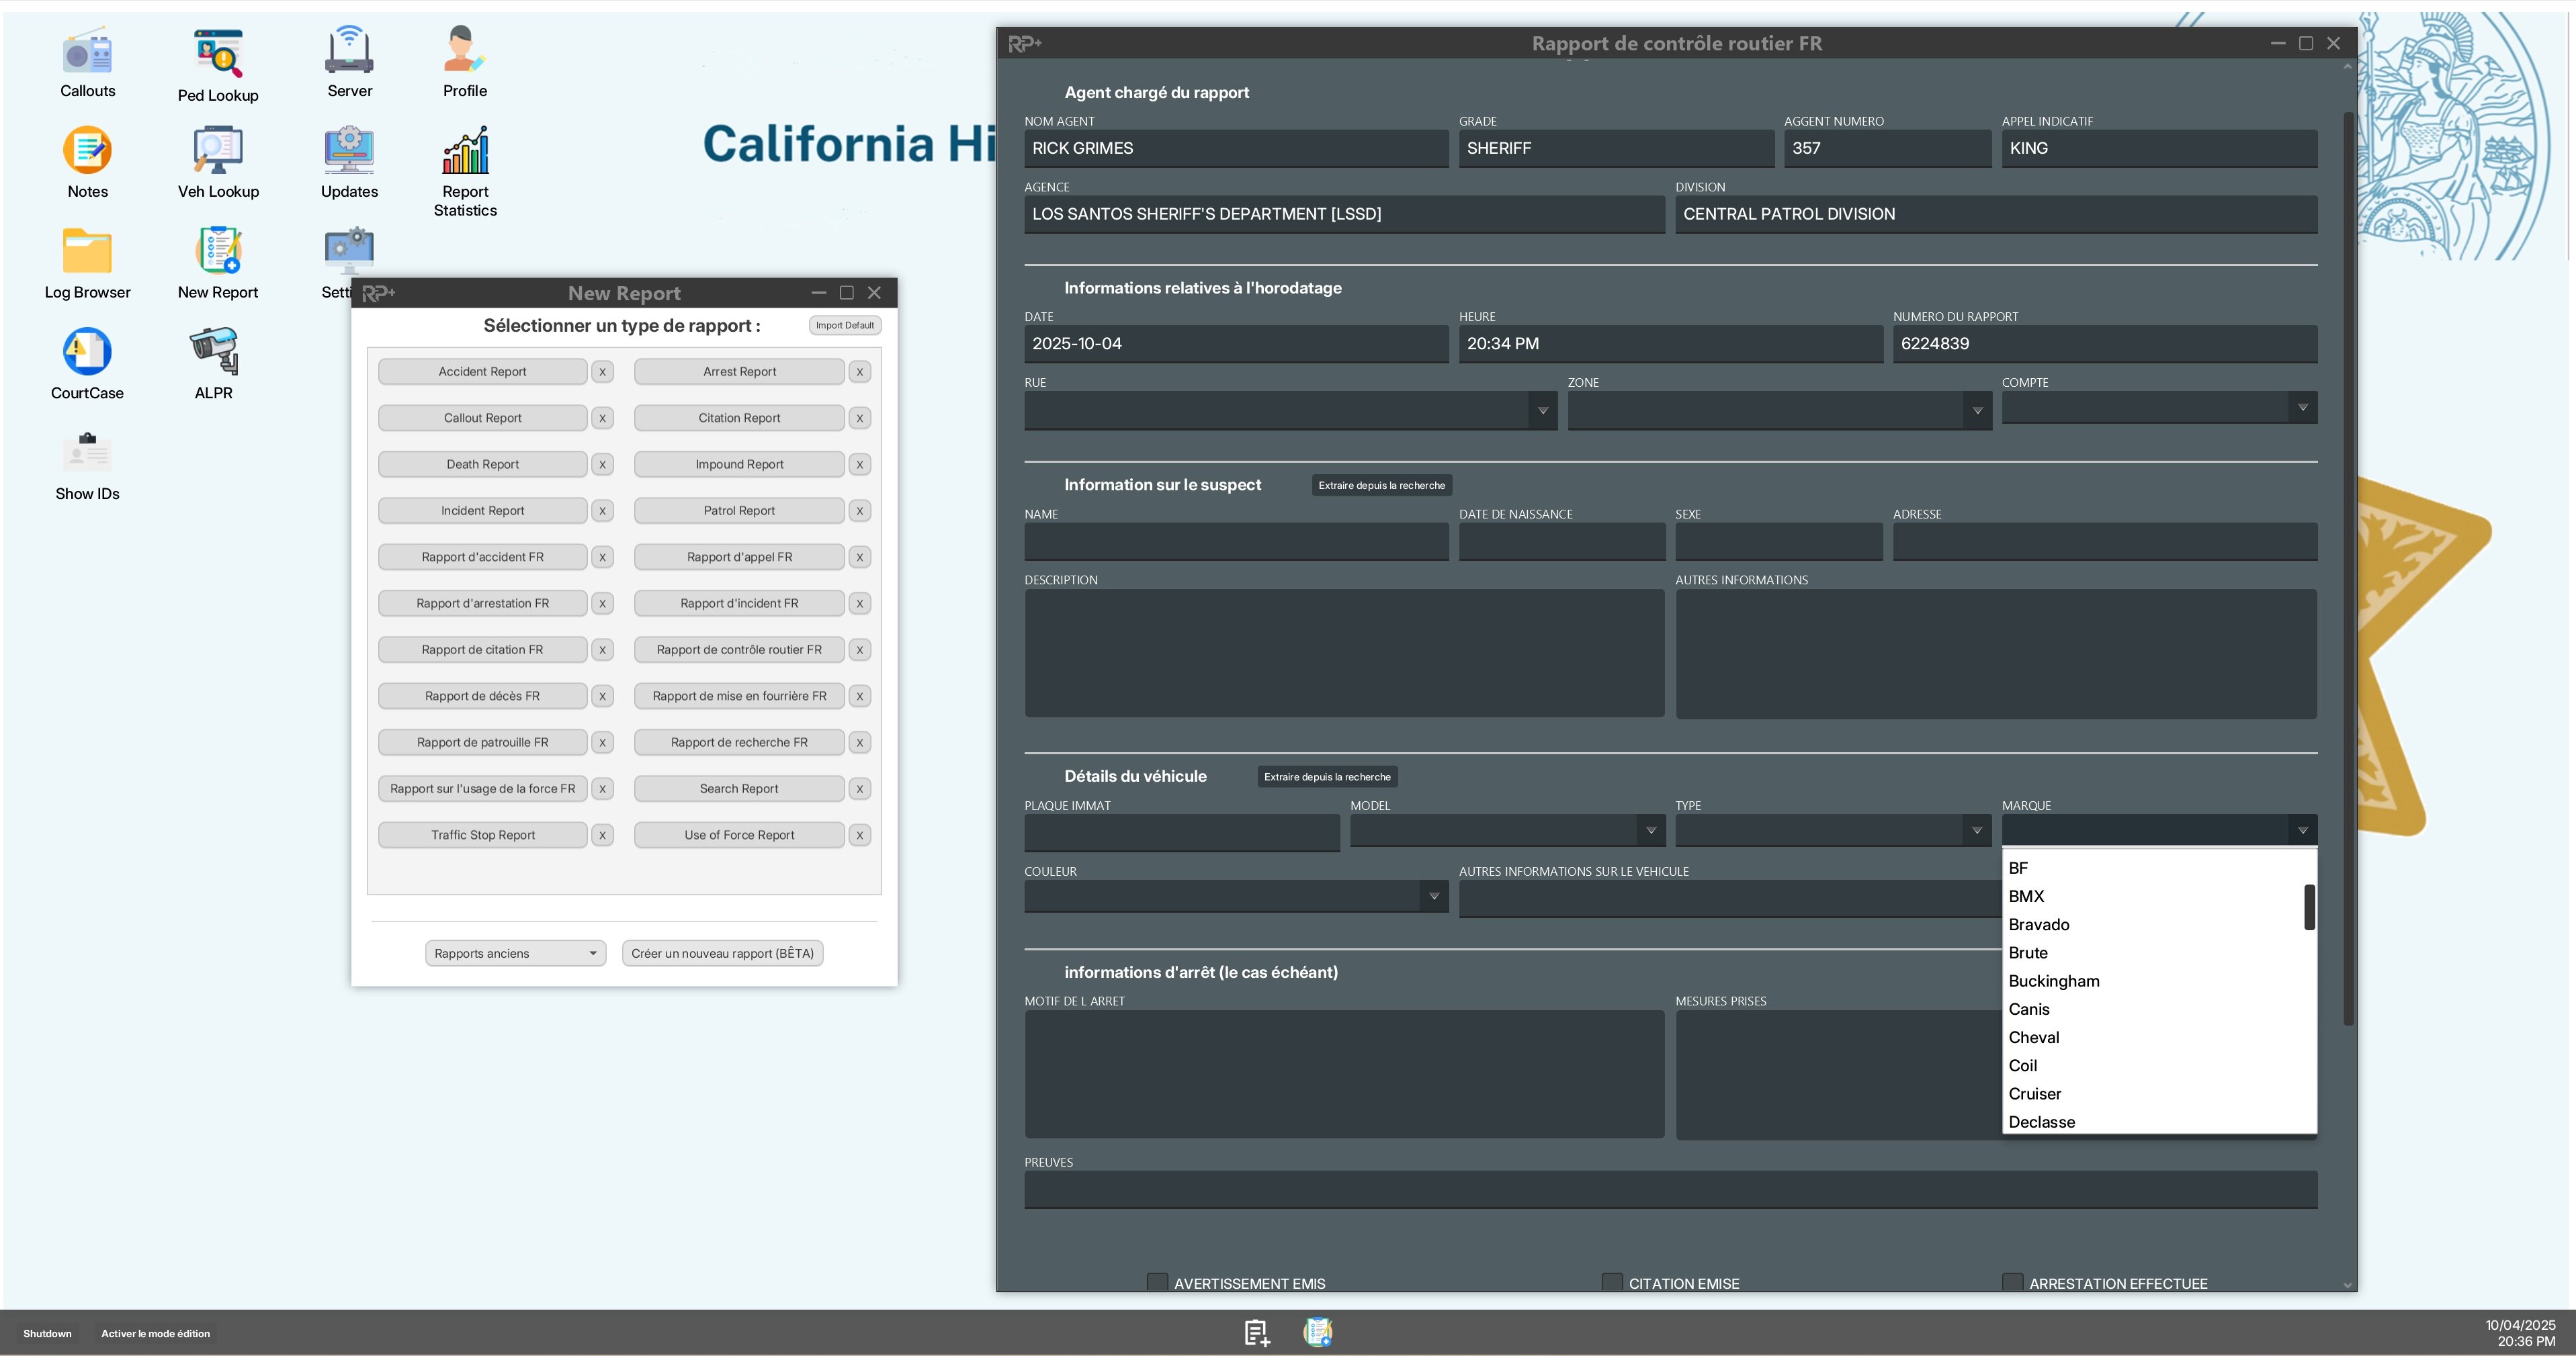Viewport: 2576px width, 1356px height.
Task: Click the Show IDs icon
Action: pyautogui.click(x=87, y=453)
